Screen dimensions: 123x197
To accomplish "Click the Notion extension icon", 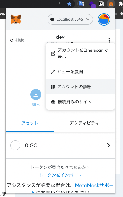I will coord(101,4).
